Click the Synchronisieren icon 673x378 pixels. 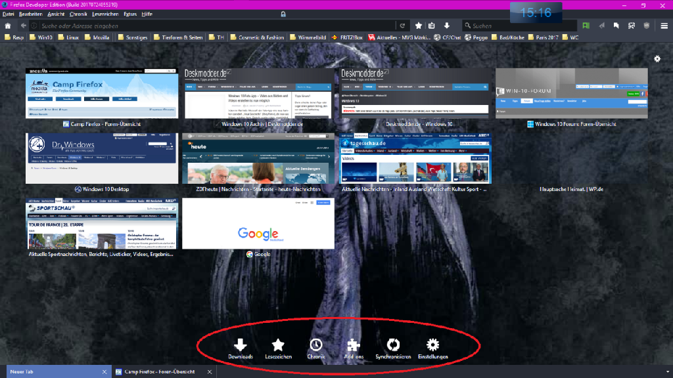point(393,345)
